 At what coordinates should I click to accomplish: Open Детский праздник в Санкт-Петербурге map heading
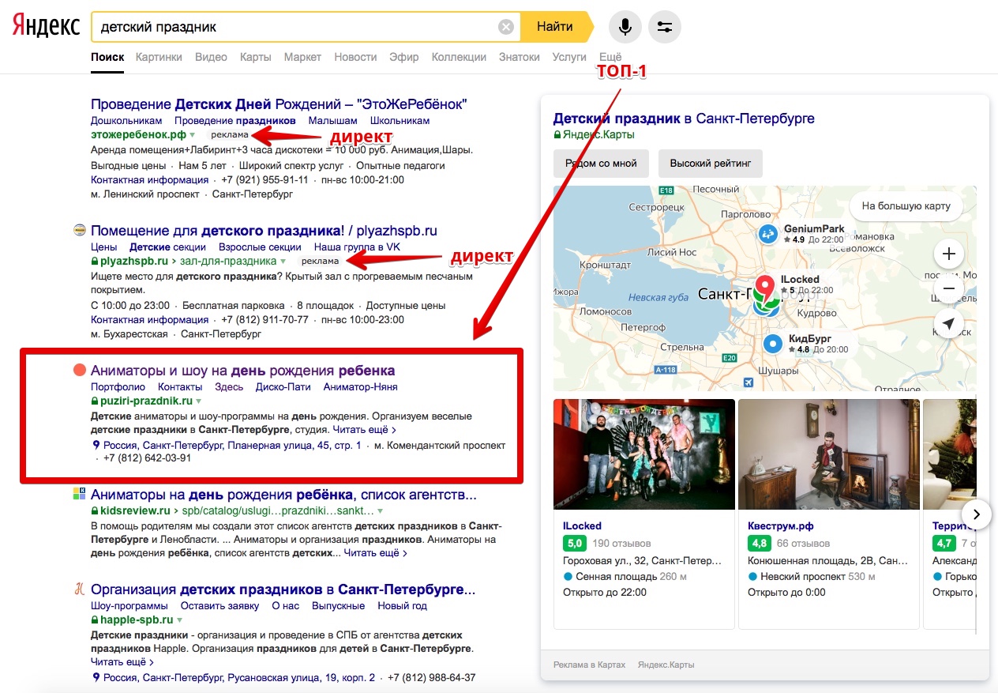(x=684, y=119)
